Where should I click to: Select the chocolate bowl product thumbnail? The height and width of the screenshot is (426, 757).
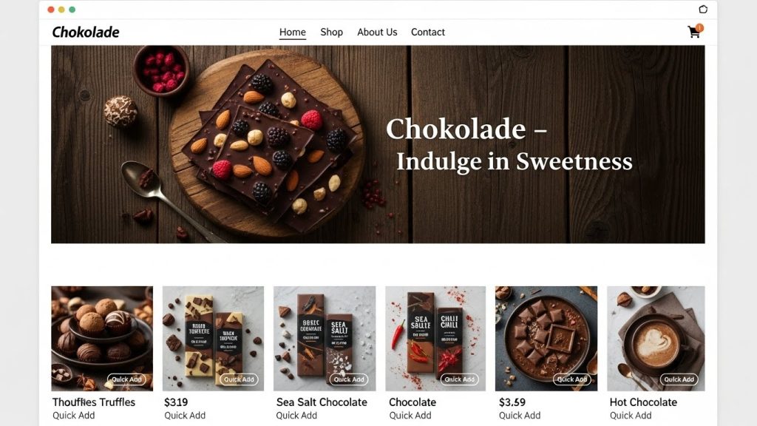546,339
